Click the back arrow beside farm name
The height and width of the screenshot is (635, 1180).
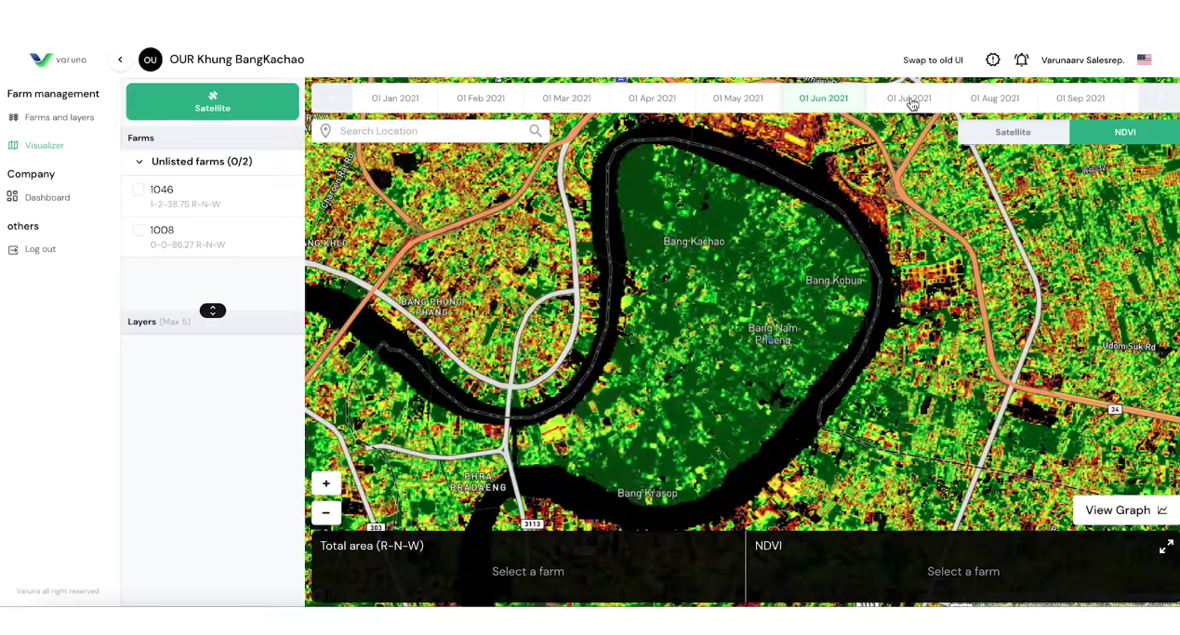120,60
